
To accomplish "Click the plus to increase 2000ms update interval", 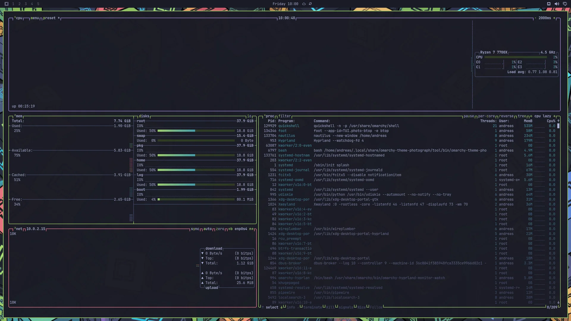I will (x=554, y=18).
